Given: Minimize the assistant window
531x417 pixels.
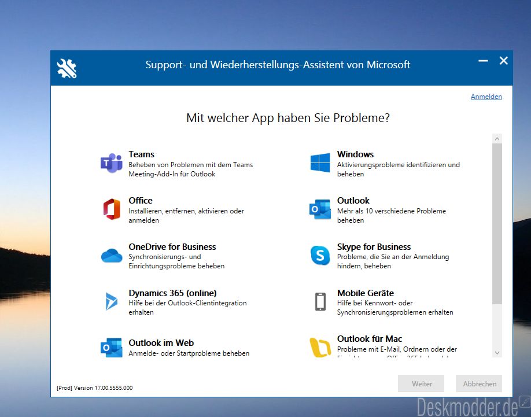Looking at the screenshot, I should click(483, 61).
